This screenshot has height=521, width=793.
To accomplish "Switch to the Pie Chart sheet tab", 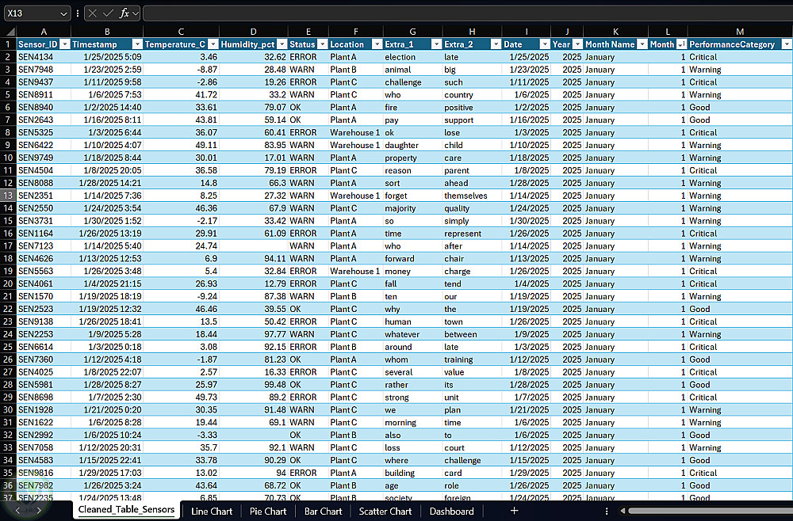I will (x=268, y=511).
